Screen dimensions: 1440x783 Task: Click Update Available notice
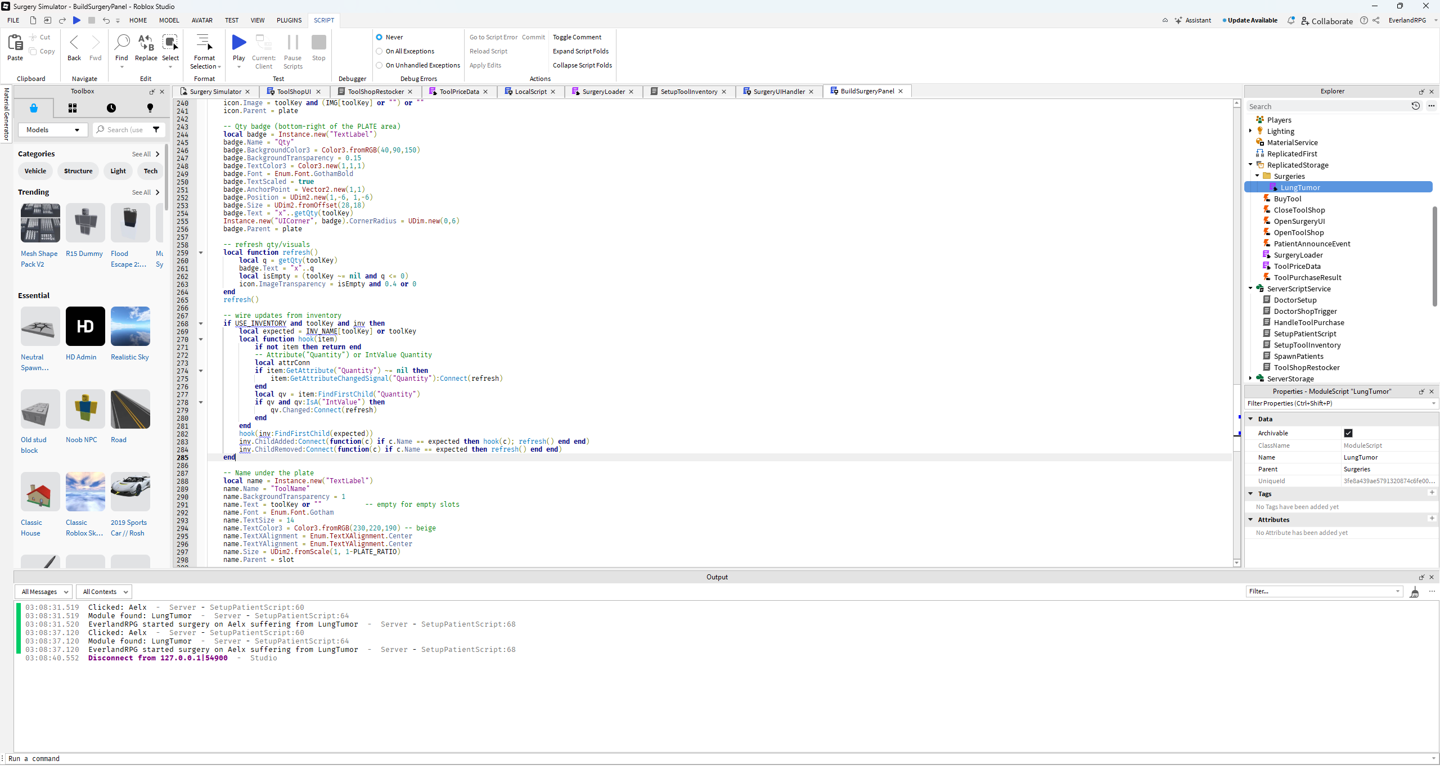1250,20
